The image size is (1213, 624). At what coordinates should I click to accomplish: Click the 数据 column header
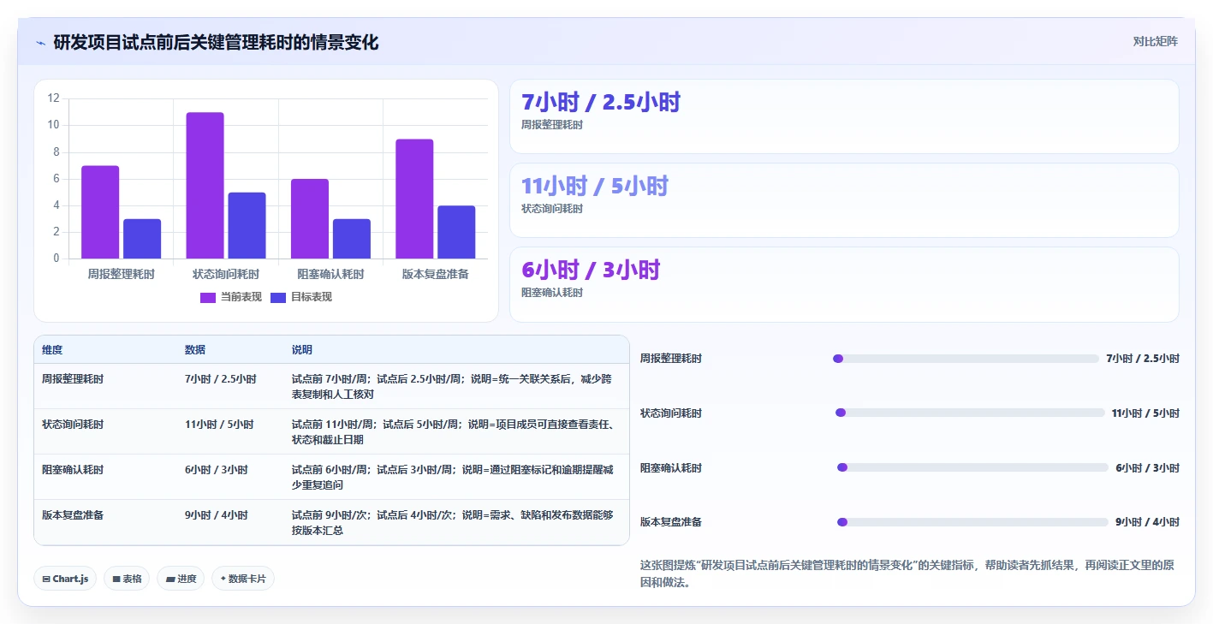pos(195,350)
